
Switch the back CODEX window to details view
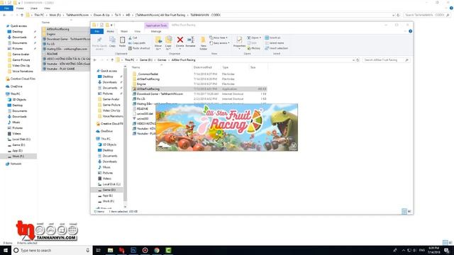tap(445, 242)
